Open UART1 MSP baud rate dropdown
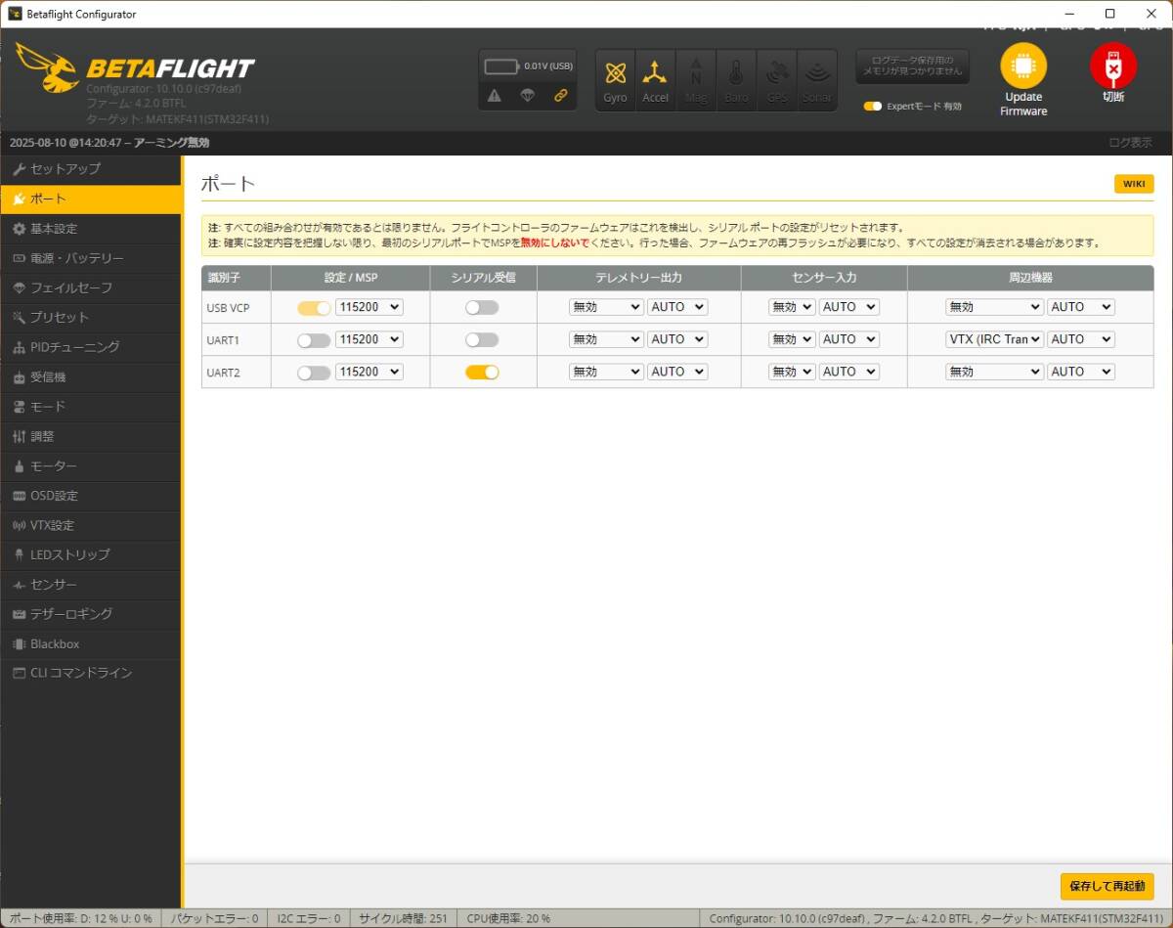 click(369, 339)
